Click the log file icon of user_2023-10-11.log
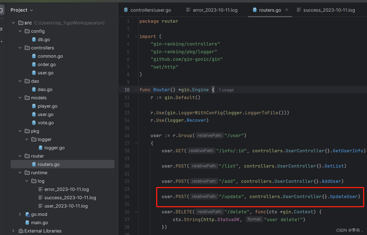This screenshot has height=235, width=367. [x=41, y=206]
